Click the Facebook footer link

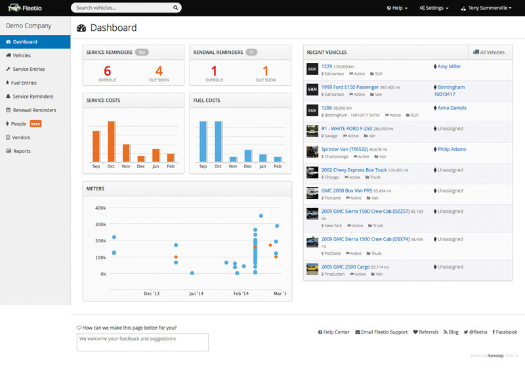(x=504, y=332)
